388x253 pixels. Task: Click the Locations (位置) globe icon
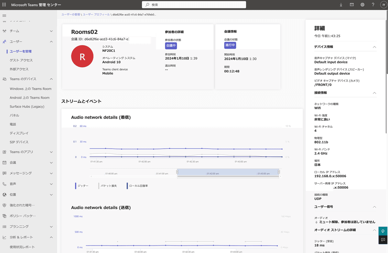pyautogui.click(x=4, y=195)
